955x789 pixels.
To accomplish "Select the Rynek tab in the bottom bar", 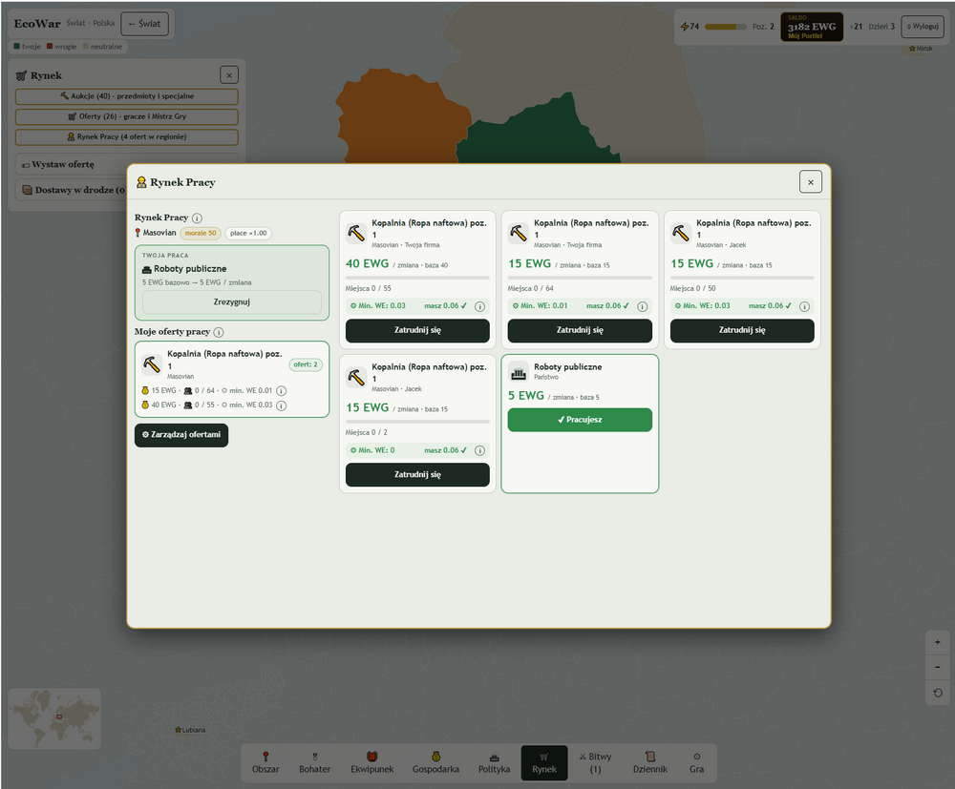I will [544, 763].
